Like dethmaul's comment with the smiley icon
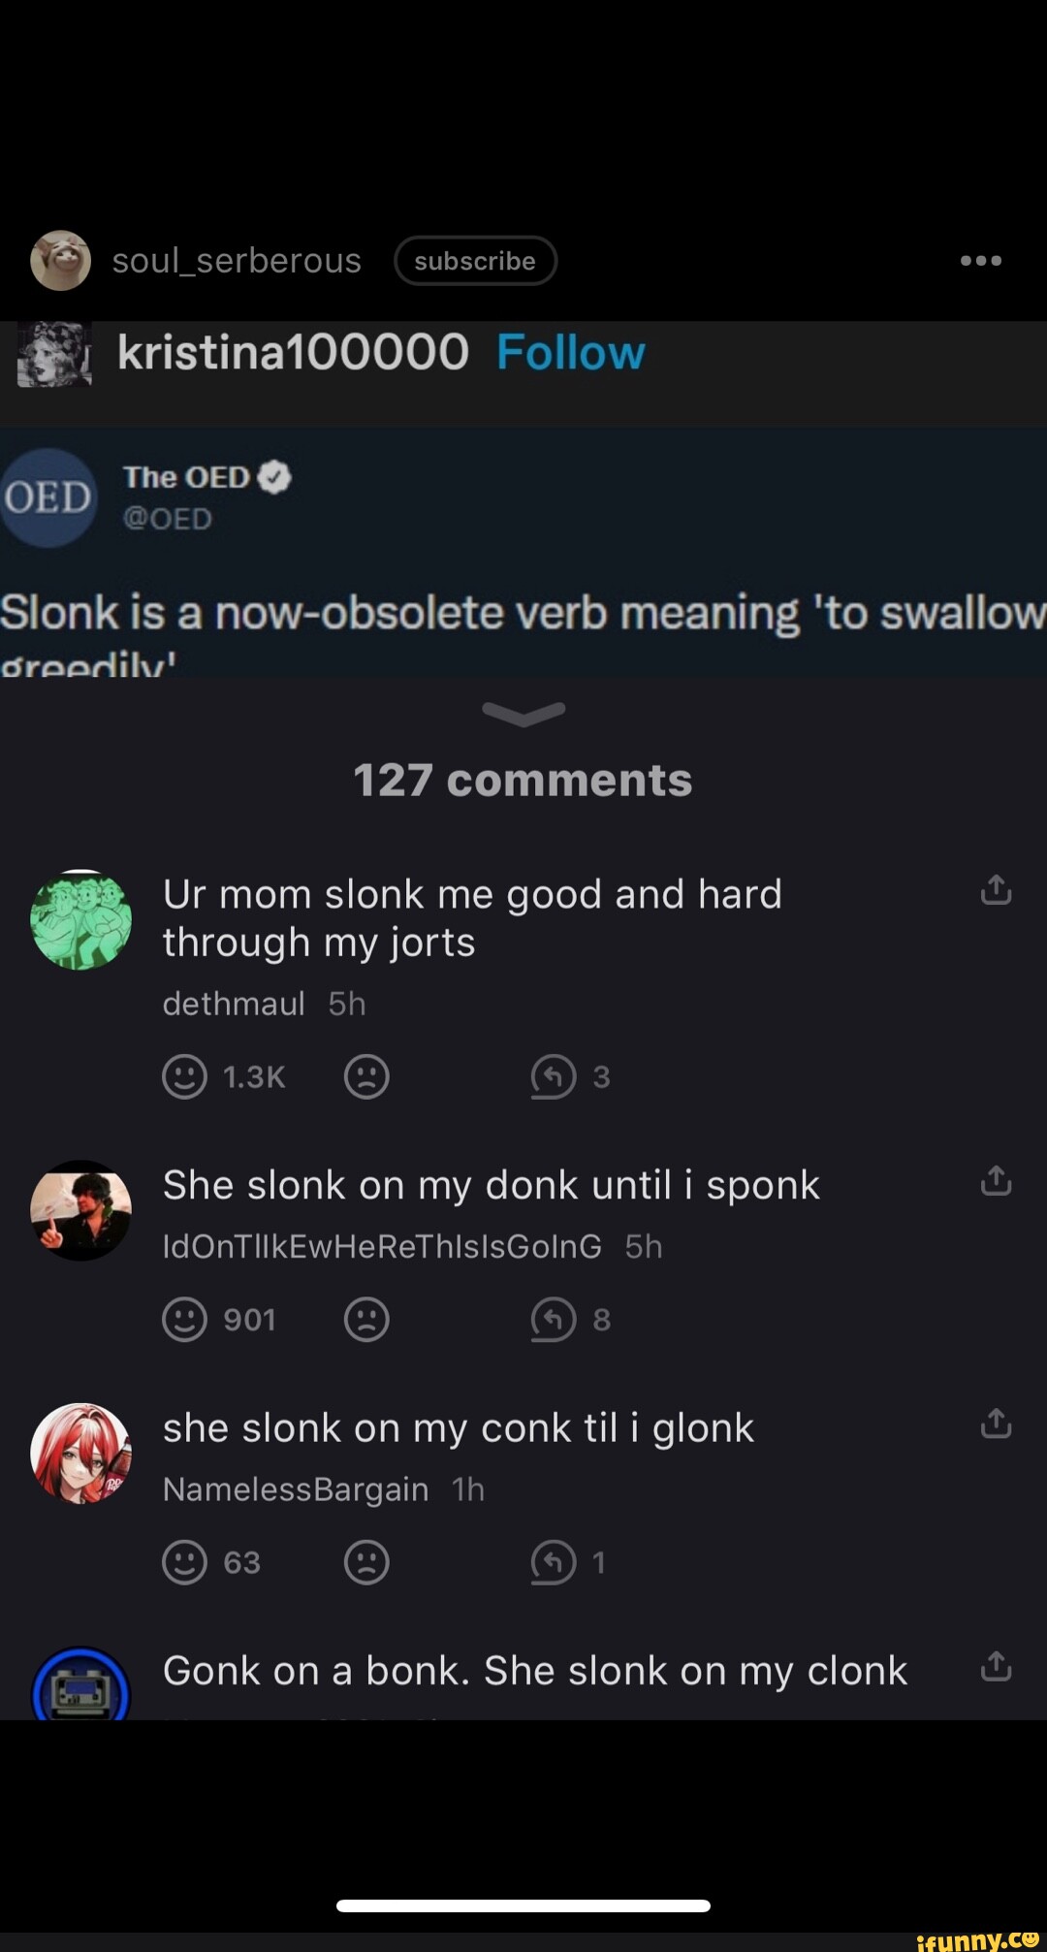Screen dimensions: 1047x1952 coord(184,1075)
